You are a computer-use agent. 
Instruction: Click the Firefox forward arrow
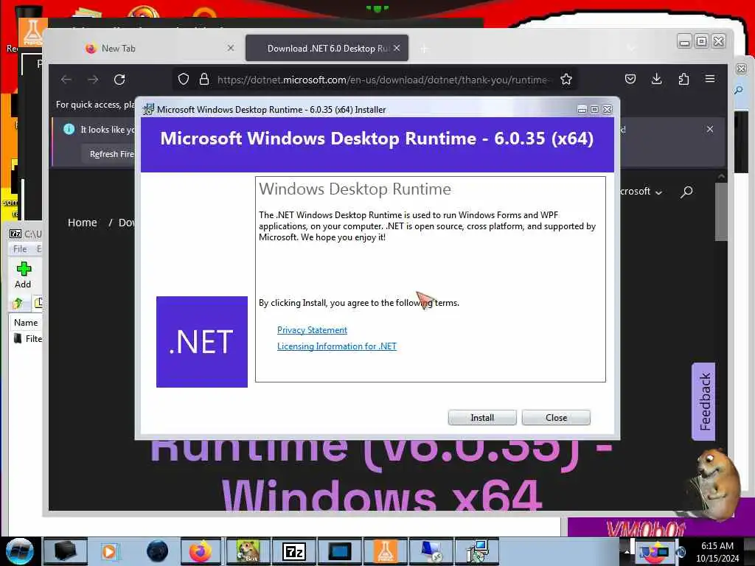pos(93,80)
